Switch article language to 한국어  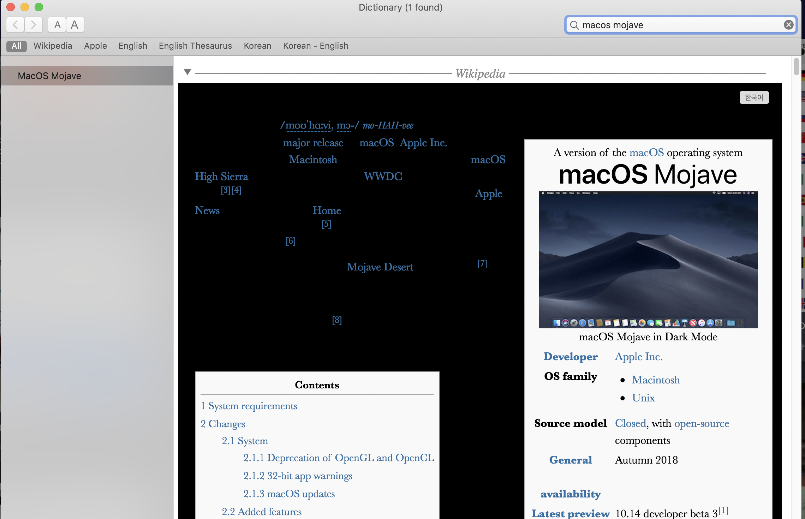[754, 97]
